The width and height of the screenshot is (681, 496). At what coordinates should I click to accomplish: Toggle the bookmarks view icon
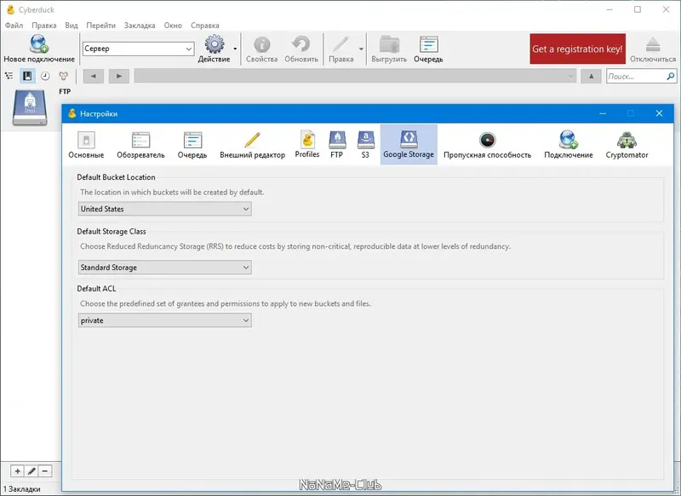click(27, 76)
